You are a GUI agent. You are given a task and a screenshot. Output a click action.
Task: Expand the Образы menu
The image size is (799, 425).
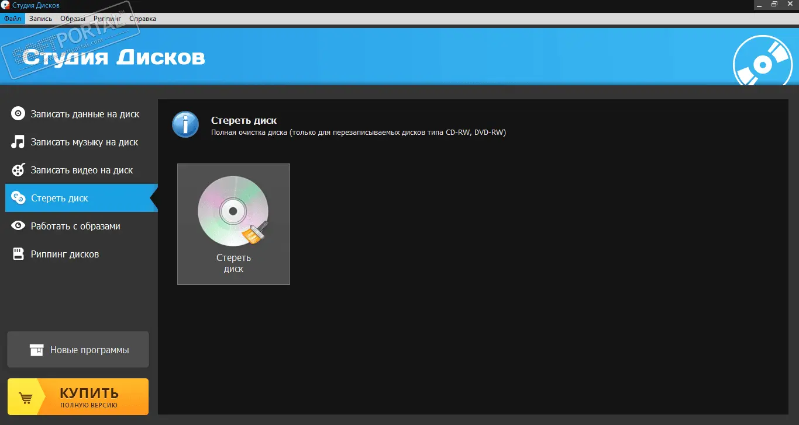pos(73,19)
